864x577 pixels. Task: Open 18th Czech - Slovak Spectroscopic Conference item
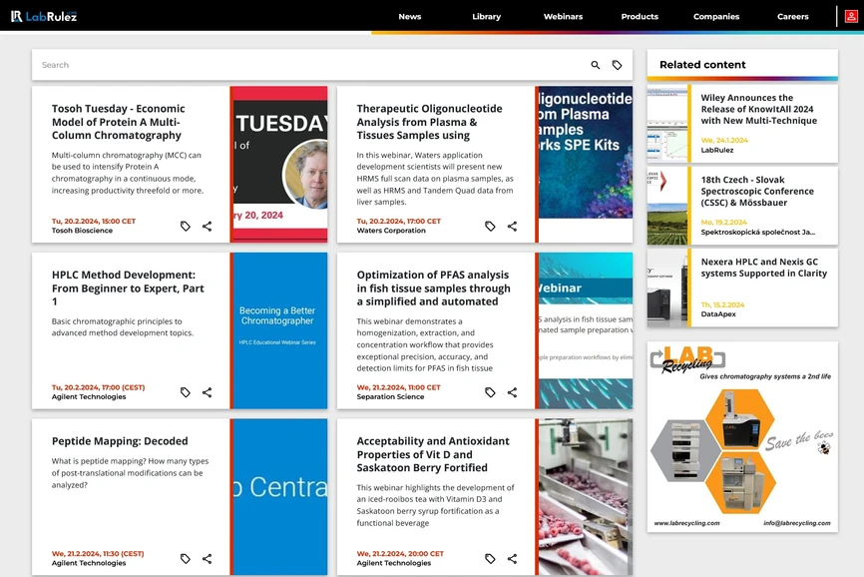[757, 192]
